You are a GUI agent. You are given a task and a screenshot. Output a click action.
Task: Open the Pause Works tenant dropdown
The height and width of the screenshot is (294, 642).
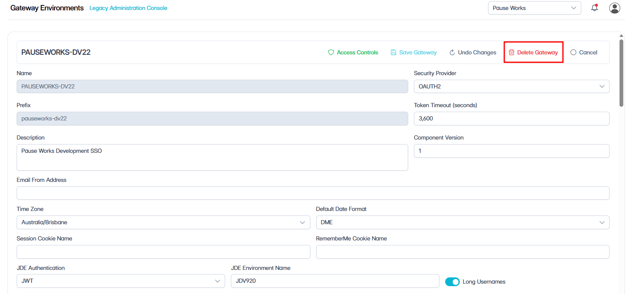535,8
